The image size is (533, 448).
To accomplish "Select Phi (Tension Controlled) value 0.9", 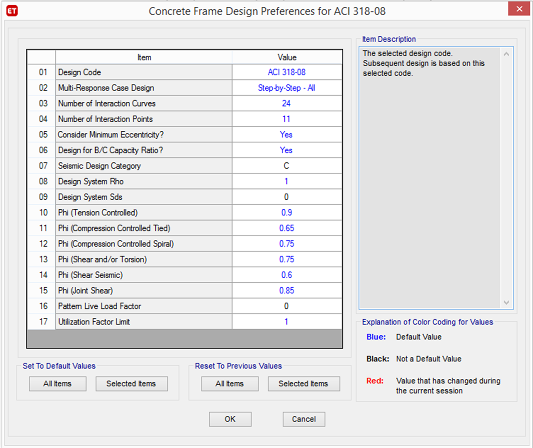I will (x=287, y=213).
